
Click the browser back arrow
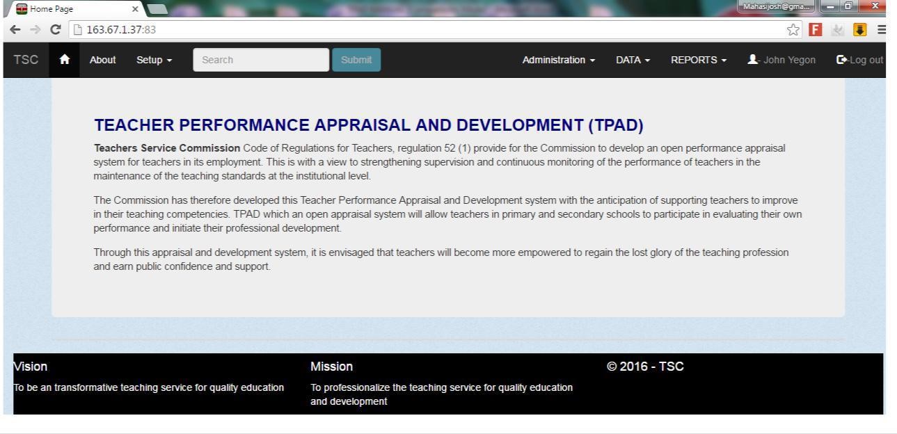click(x=9, y=31)
